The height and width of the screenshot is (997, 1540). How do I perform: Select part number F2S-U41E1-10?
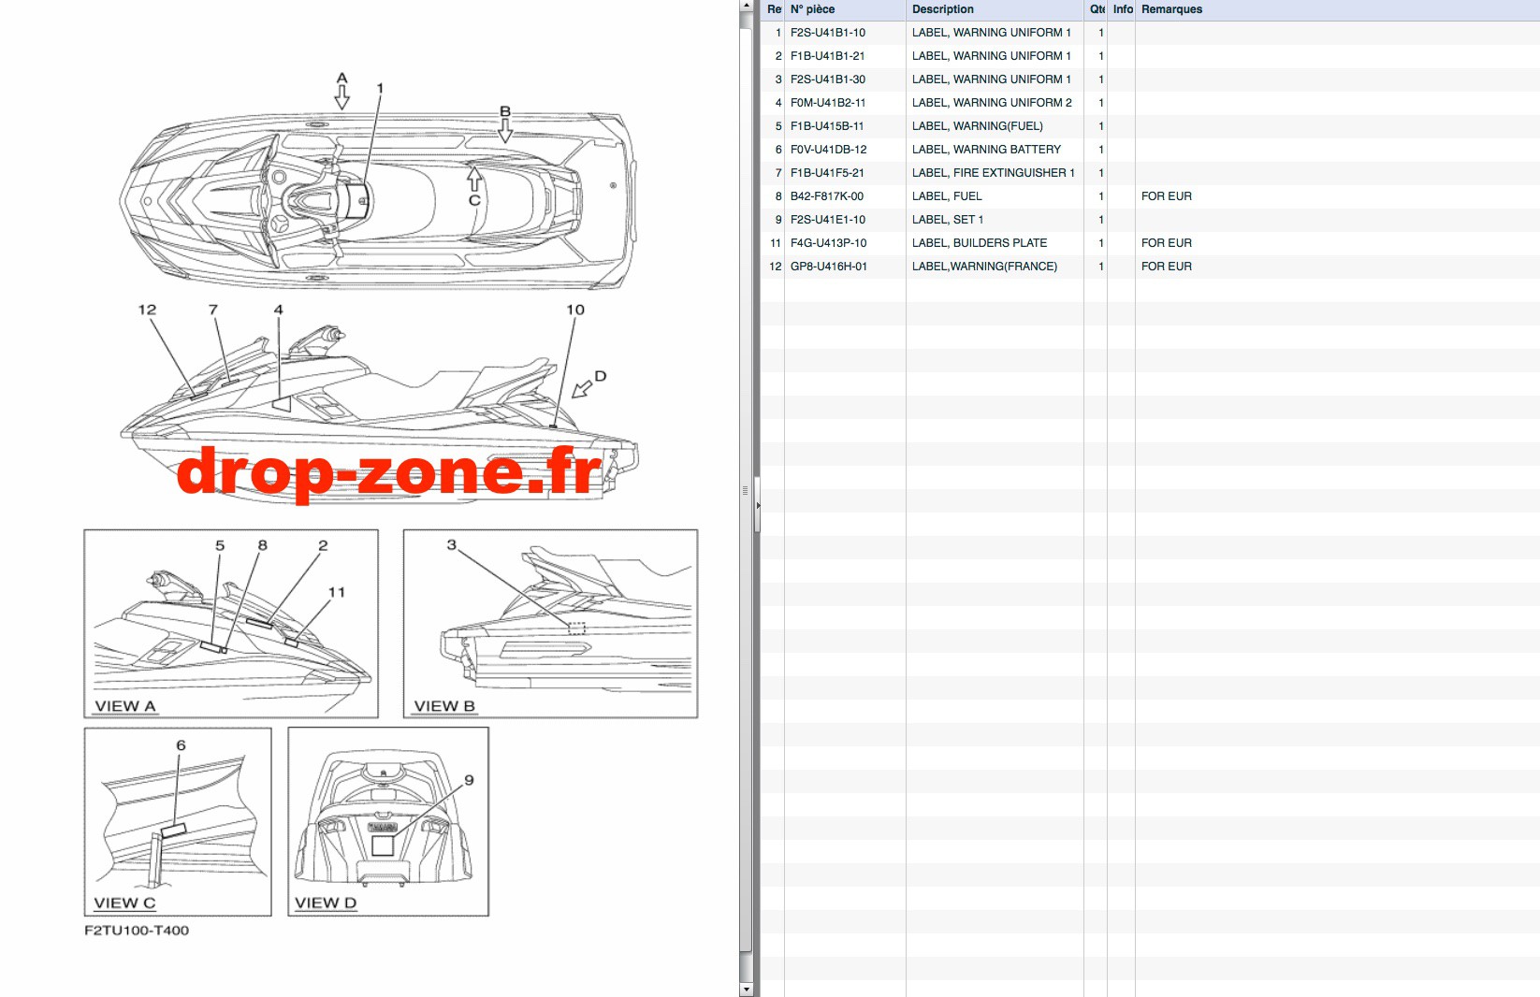828,220
